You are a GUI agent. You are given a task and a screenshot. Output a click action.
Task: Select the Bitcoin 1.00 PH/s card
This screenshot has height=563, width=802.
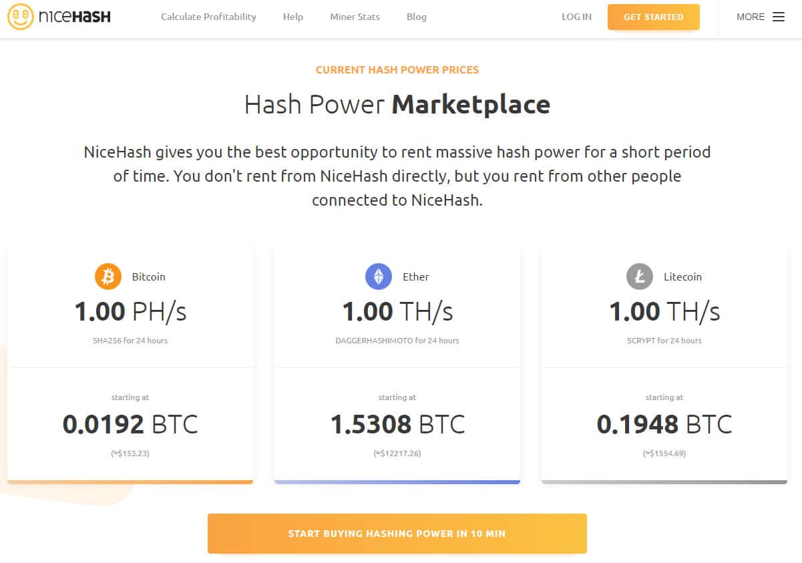[x=130, y=312]
